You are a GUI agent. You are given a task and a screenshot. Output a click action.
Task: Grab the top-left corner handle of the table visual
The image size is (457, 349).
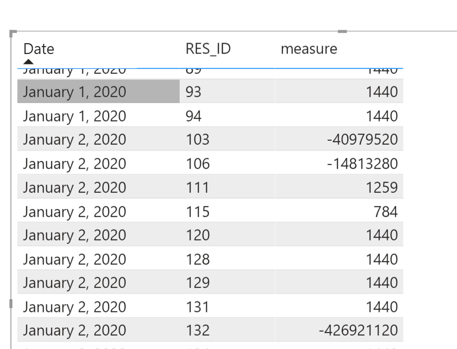(x=12, y=33)
